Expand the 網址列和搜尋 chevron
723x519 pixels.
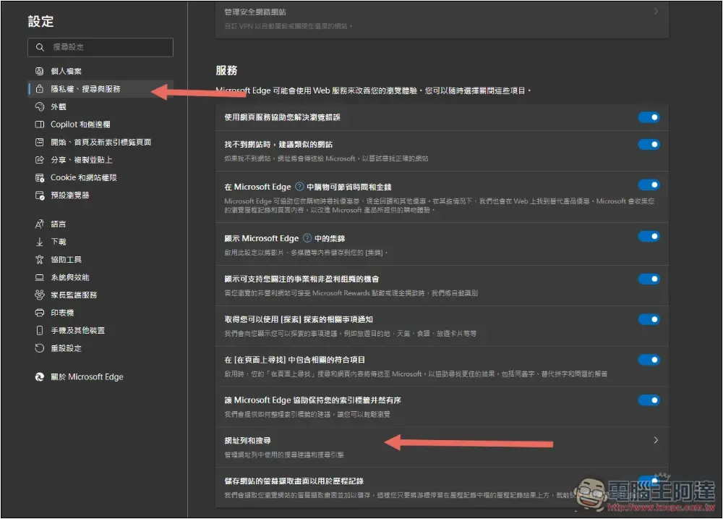click(x=656, y=440)
